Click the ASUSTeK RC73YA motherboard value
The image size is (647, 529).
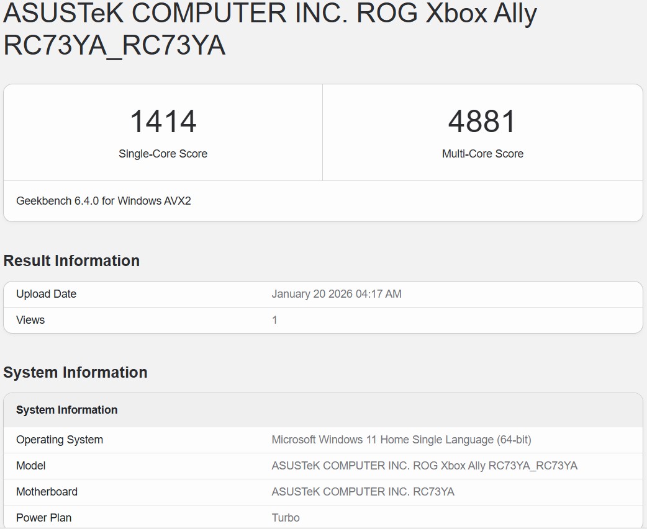pos(363,492)
